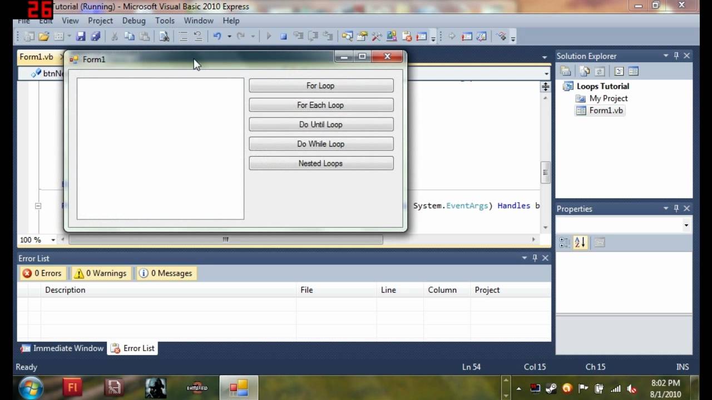Click the New Project toolbar icon
The image size is (712, 400).
coord(29,36)
